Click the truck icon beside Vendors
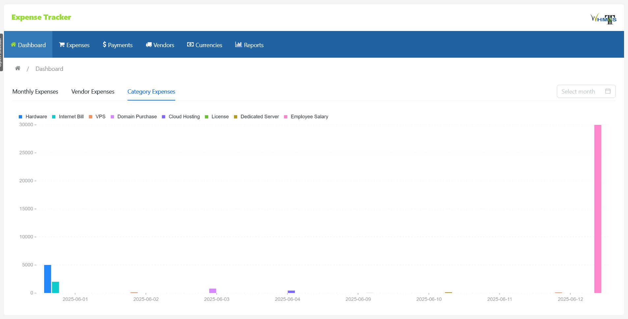The width and height of the screenshot is (628, 319). click(x=149, y=44)
